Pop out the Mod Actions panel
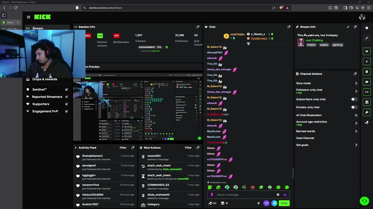Screen dimensions: 373x209 click(198, 147)
